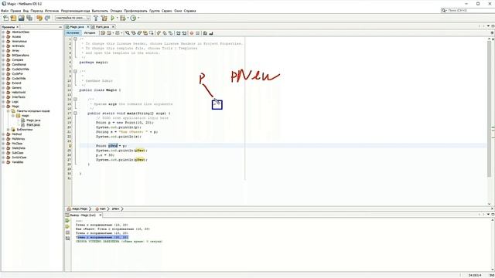Screen dimensions: 495x278
Task: Click the Save All toolbar icon
Action: (x=29, y=18)
